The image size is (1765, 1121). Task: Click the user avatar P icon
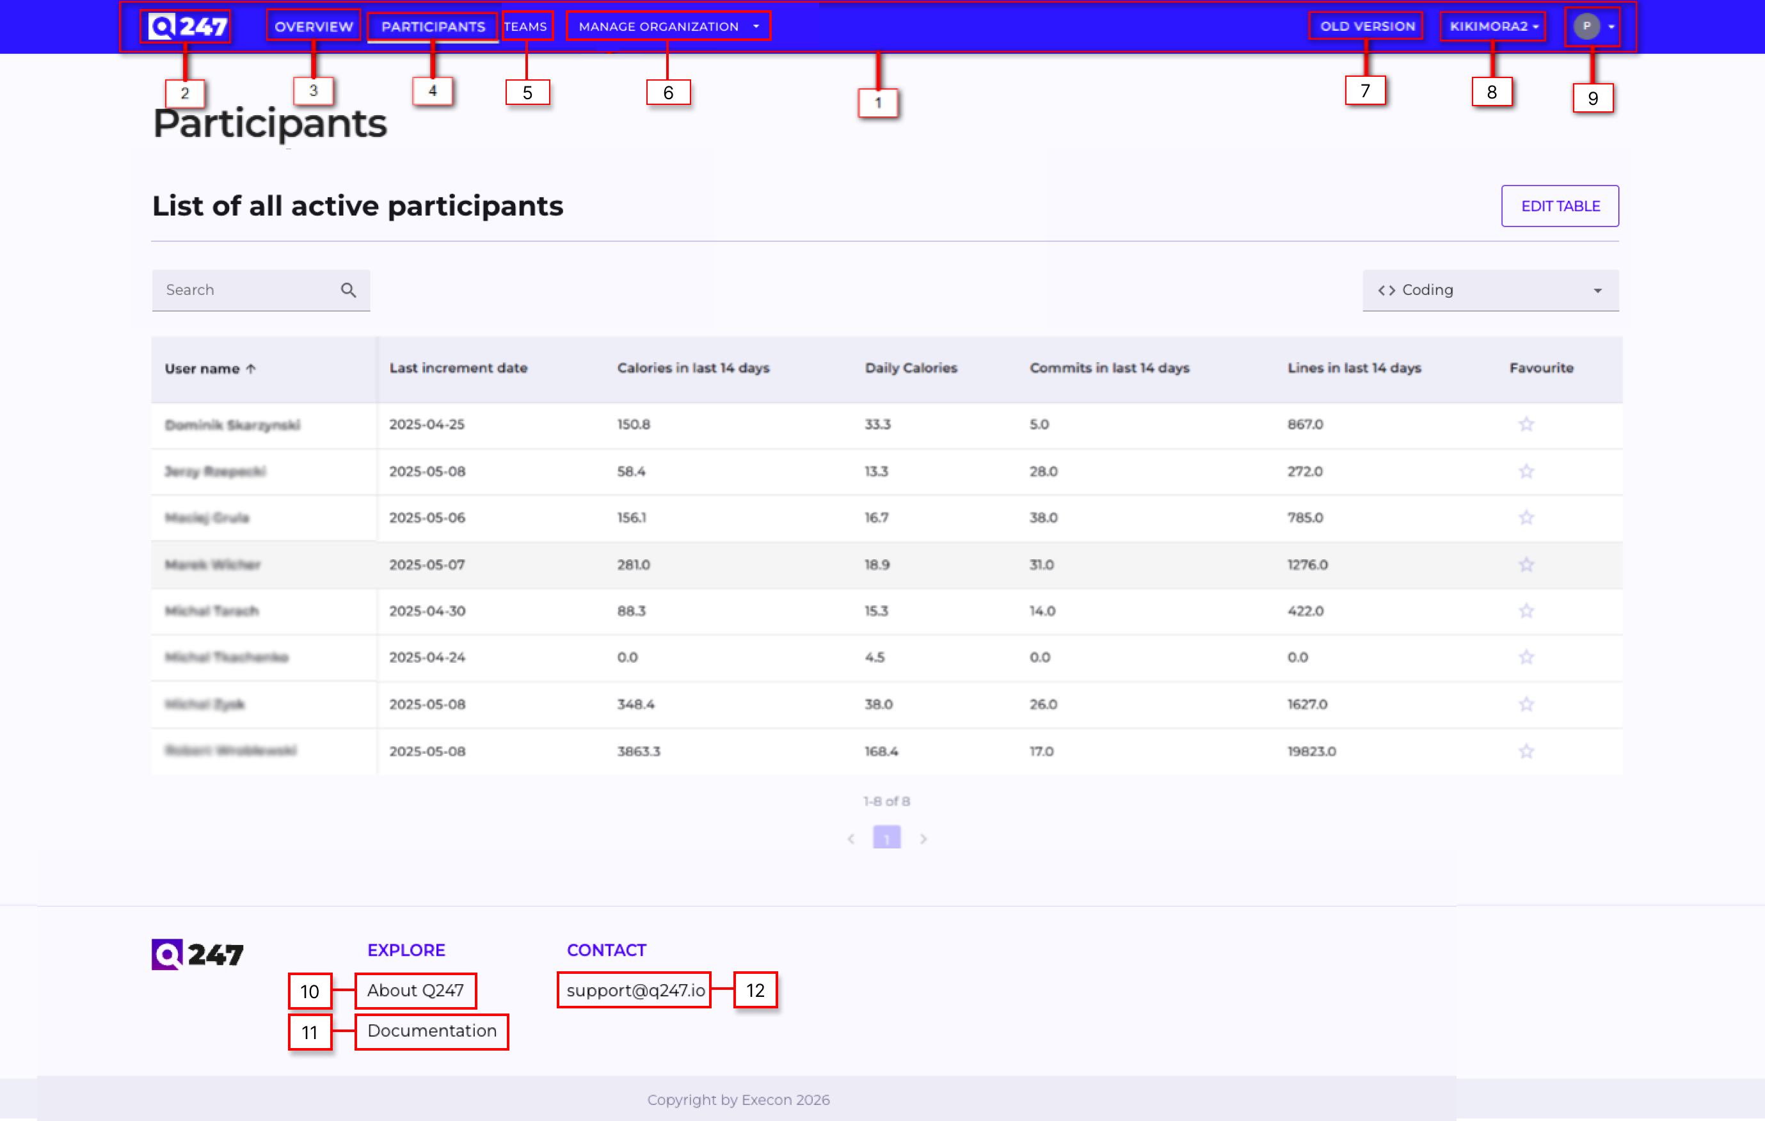pyautogui.click(x=1586, y=26)
